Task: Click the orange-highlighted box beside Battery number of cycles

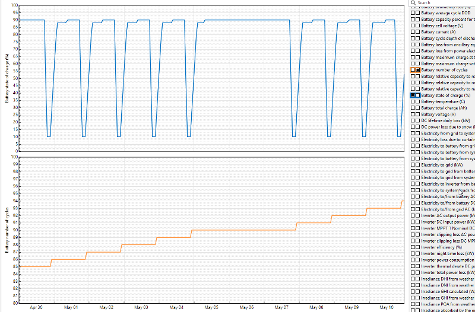Action: point(413,70)
